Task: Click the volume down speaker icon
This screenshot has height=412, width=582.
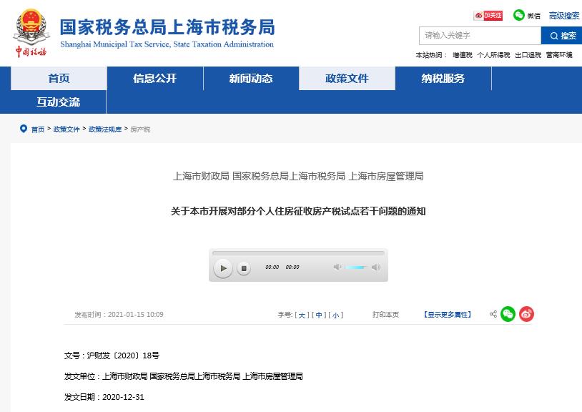Action: click(x=337, y=267)
